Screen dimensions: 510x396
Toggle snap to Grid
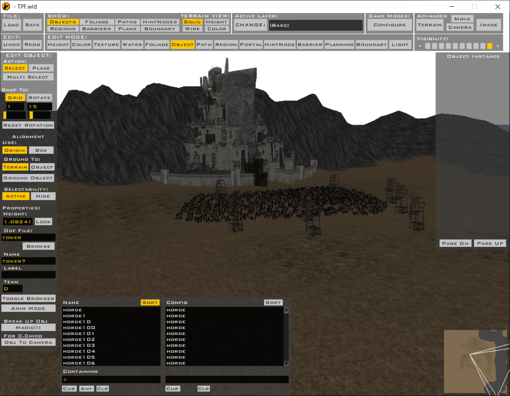point(15,98)
